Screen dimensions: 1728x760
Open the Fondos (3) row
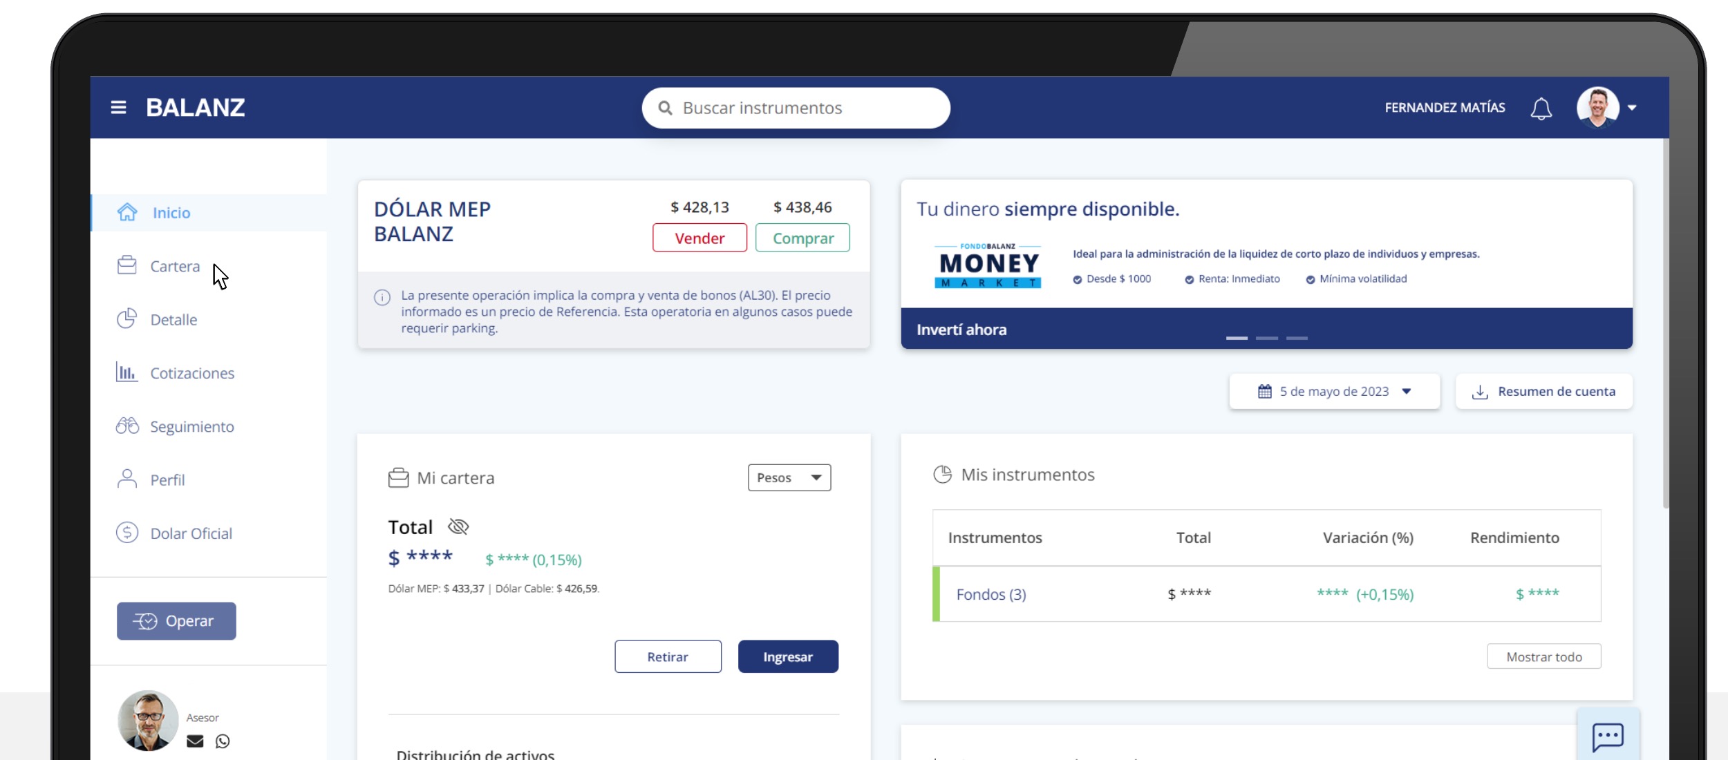pyautogui.click(x=1266, y=594)
